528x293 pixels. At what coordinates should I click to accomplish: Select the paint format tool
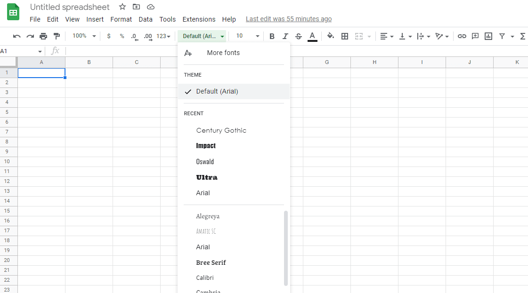point(57,36)
